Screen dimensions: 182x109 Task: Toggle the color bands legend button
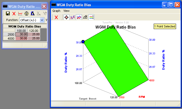pos(91,17)
